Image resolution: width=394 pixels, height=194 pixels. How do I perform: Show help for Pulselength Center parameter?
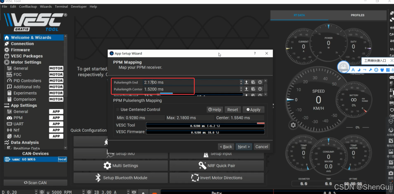[x=260, y=89]
